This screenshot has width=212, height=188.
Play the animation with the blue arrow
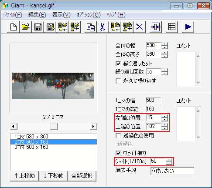[x=188, y=27]
